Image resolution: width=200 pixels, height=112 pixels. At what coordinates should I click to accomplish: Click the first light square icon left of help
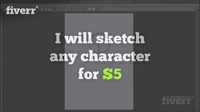[89, 9]
